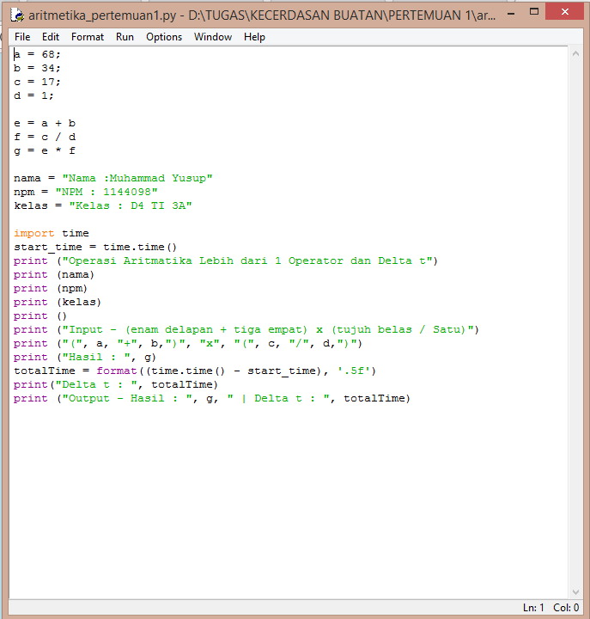This screenshot has width=590, height=619.
Task: Open the Window menu
Action: pyautogui.click(x=213, y=37)
